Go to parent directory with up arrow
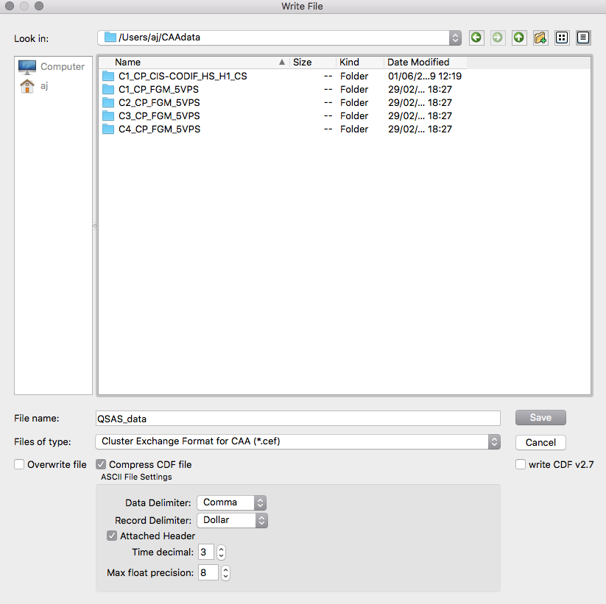The height and width of the screenshot is (604, 606). [x=519, y=38]
